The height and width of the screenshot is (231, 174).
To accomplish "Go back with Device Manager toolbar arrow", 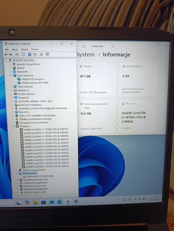I will click(x=6, y=55).
